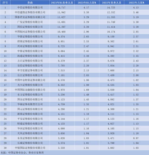This screenshot has height=155, width=149.
Task: Click the value 14,717 in row 1
Action: [61, 8]
